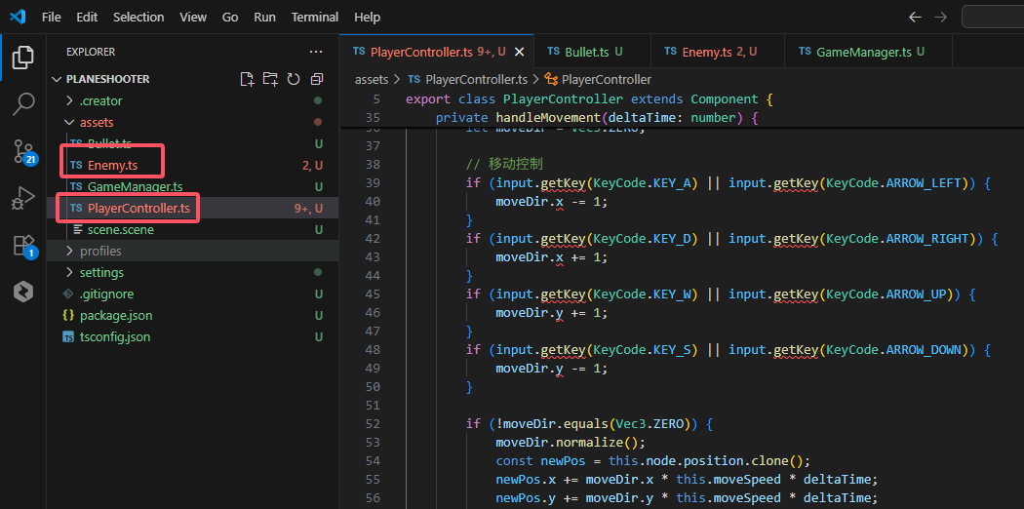This screenshot has width=1024, height=509.
Task: Open Enemy.ts from the file tree
Action: 113,165
